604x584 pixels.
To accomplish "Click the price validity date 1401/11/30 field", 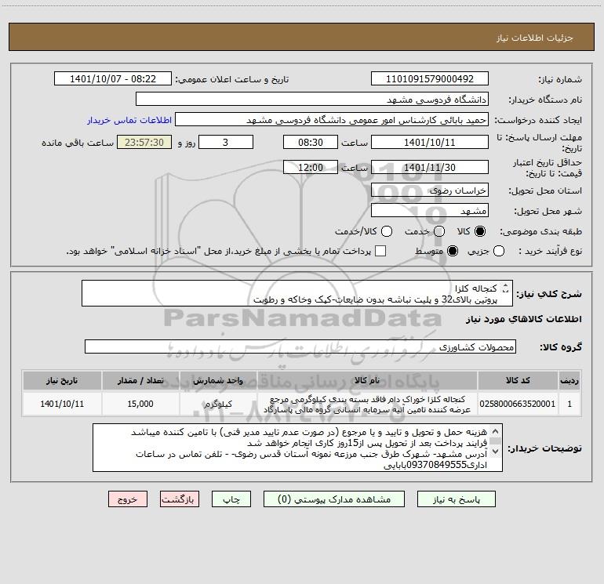I will tap(430, 167).
